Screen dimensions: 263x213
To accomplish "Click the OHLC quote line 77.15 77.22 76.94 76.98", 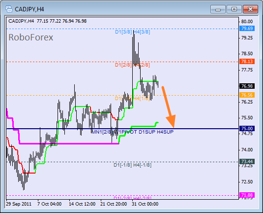I will [62, 21].
